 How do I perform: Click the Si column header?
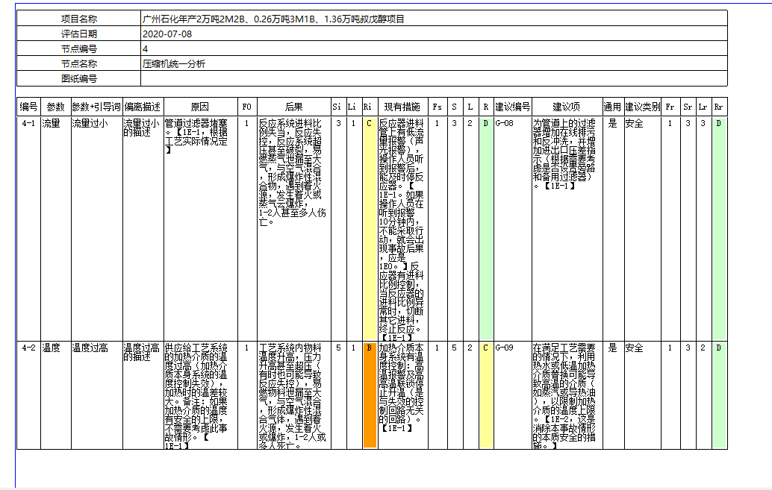click(338, 107)
